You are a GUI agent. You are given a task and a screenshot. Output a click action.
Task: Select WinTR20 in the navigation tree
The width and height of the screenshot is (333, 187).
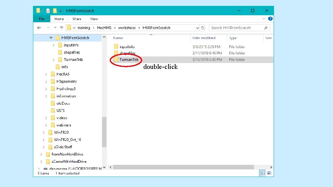pyautogui.click(x=61, y=132)
